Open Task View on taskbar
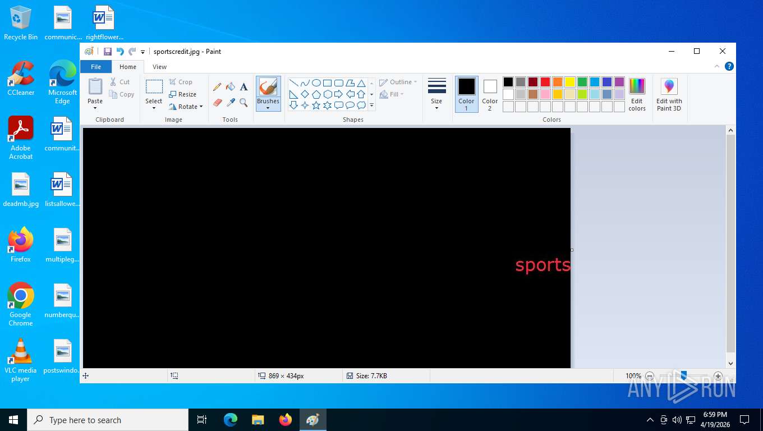Screen dimensions: 763x431 (202, 420)
